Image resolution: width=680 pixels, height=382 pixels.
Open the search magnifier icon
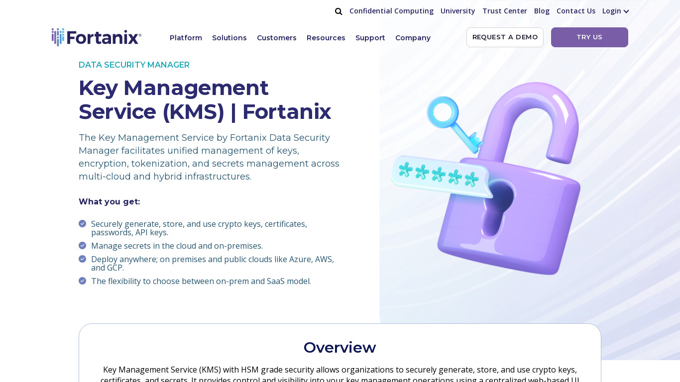click(x=339, y=11)
